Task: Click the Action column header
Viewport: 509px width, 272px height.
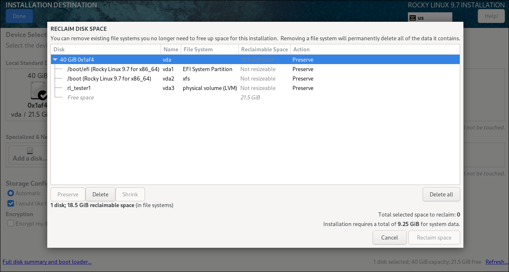Action: click(375, 49)
